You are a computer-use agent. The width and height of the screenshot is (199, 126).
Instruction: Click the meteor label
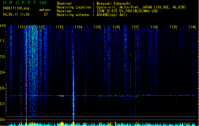pyautogui.click(x=45, y=10)
